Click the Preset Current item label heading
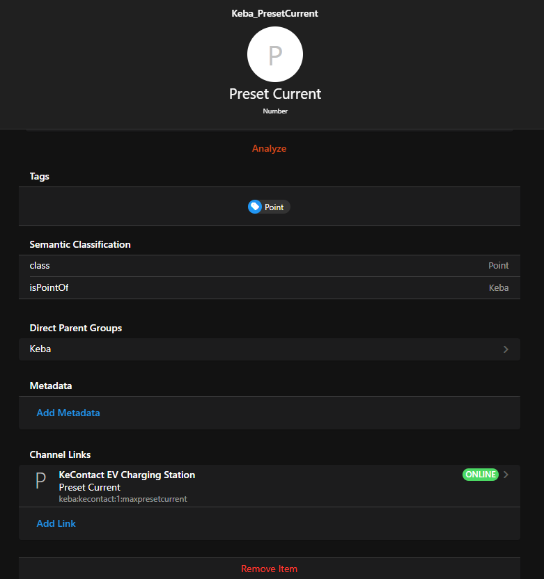 point(275,94)
